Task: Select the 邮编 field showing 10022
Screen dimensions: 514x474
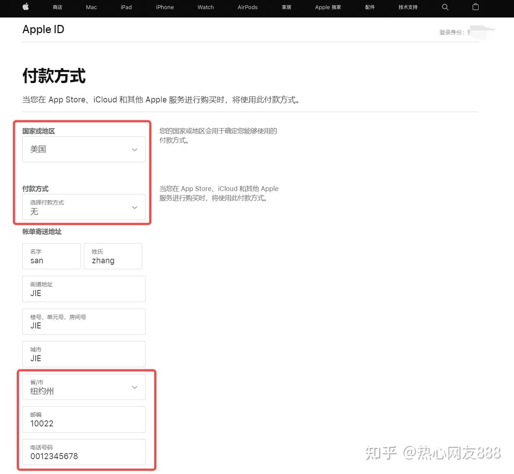Action: (x=83, y=419)
